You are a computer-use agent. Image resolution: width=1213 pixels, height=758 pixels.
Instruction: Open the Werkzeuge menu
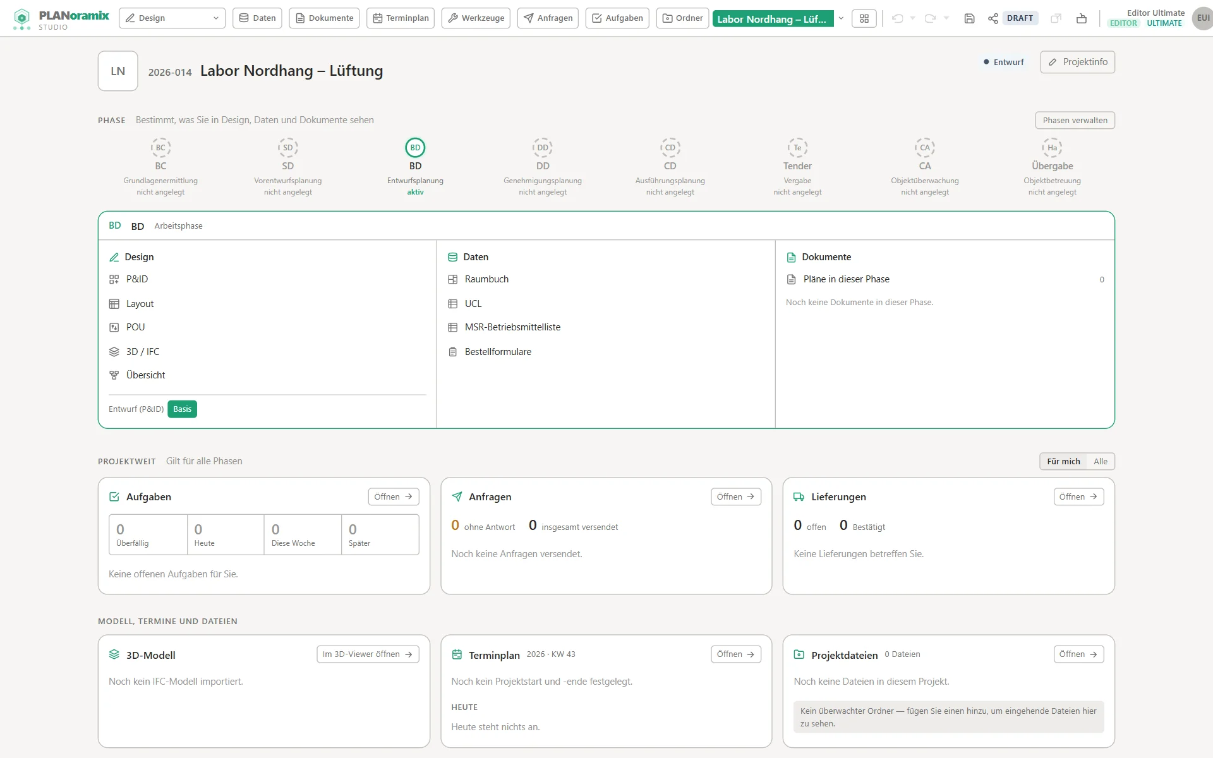(x=476, y=18)
